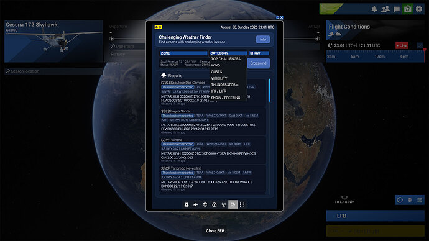Click the Departure search magnifier icon

click(x=113, y=46)
